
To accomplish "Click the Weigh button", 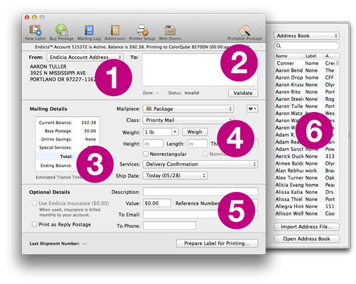I will (x=195, y=132).
